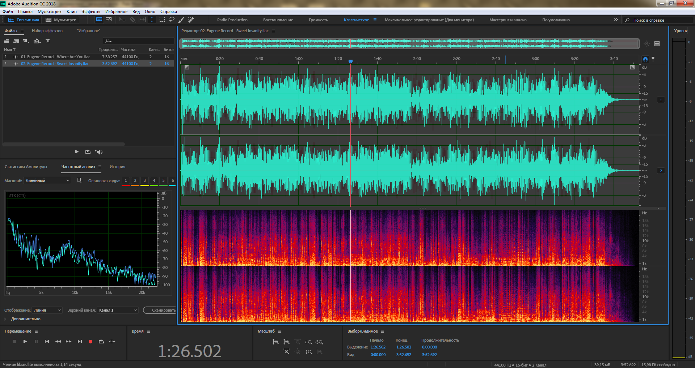695x368 pixels.
Task: Click the Stop button in transport
Action: click(x=14, y=341)
